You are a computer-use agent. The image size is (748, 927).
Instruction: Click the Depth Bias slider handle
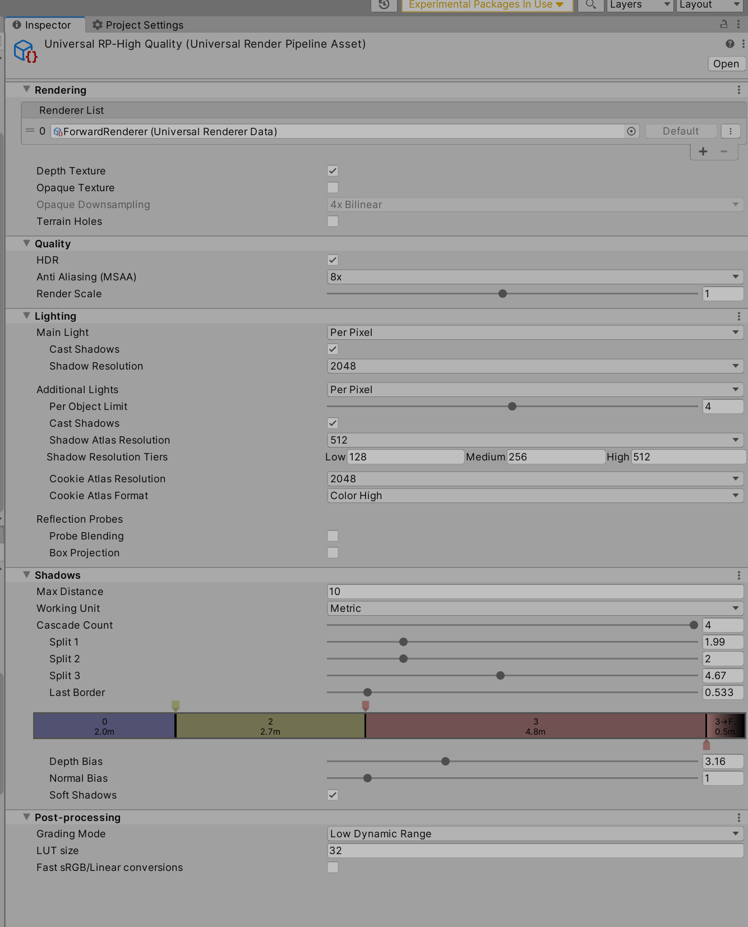click(x=445, y=762)
